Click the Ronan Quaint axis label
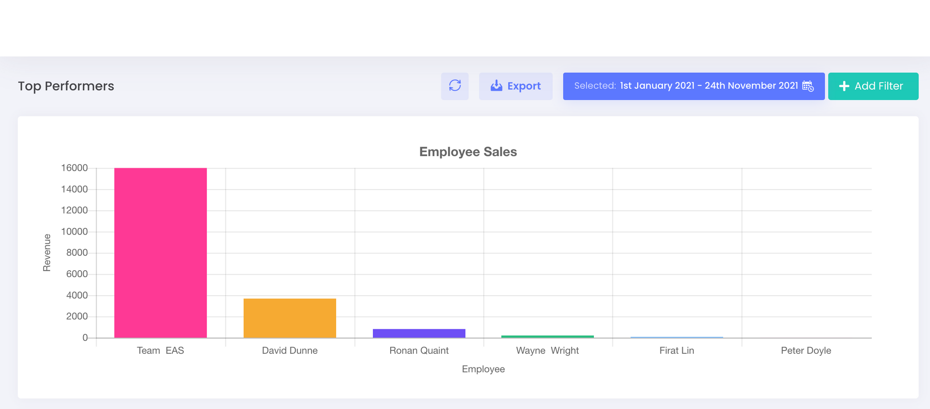 [419, 351]
